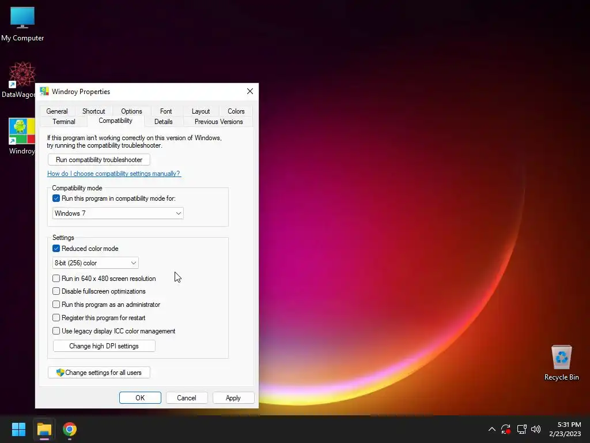Open File Explorer from the taskbar
590x443 pixels.
tap(44, 429)
